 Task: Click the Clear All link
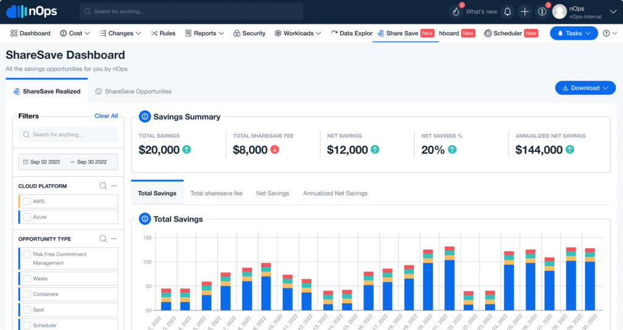106,116
